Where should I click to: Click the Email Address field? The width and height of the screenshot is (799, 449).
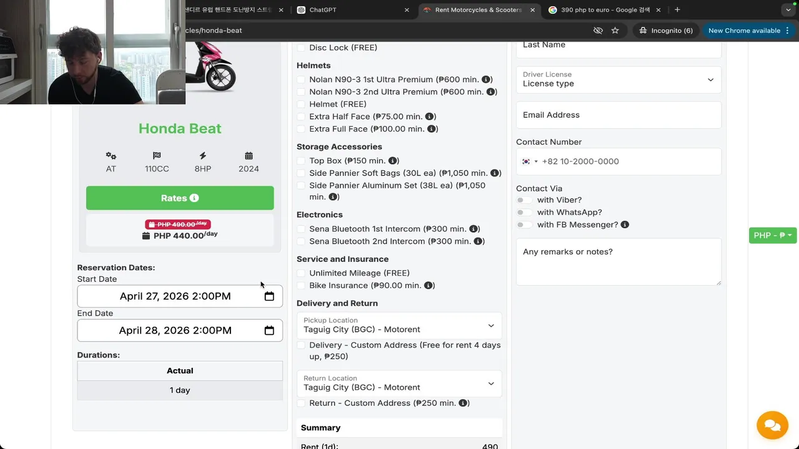click(619, 115)
